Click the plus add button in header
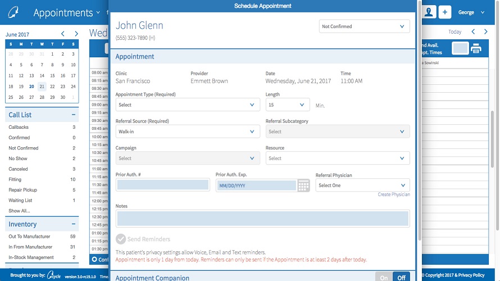The width and height of the screenshot is (500, 281). click(x=445, y=12)
